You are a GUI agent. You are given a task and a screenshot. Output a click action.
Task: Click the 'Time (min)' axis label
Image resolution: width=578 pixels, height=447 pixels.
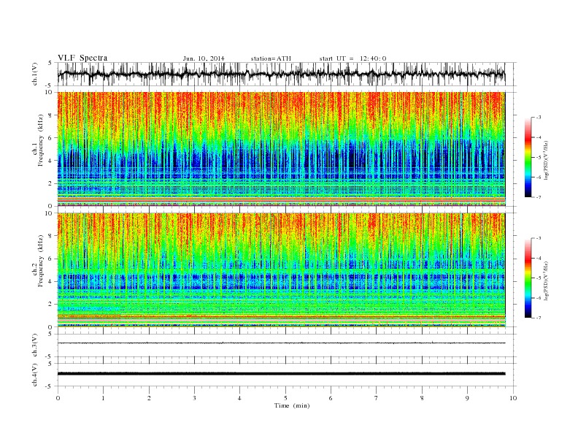tap(292, 405)
